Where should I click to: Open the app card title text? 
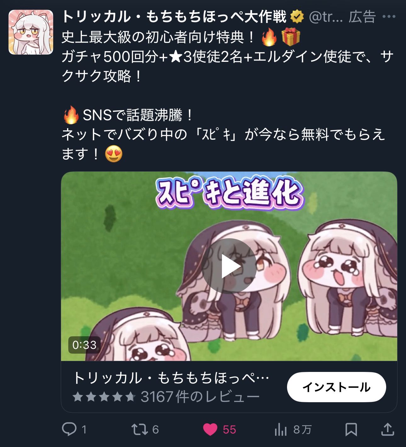171,378
